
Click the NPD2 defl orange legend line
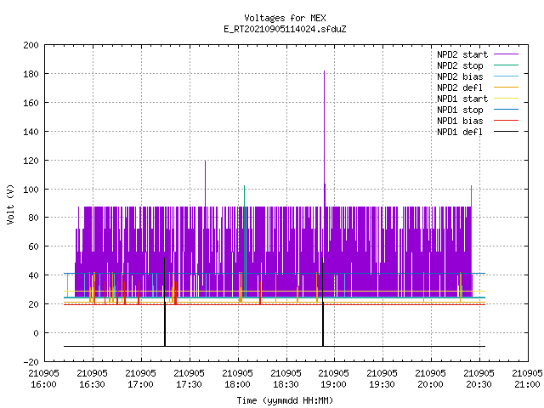(506, 88)
